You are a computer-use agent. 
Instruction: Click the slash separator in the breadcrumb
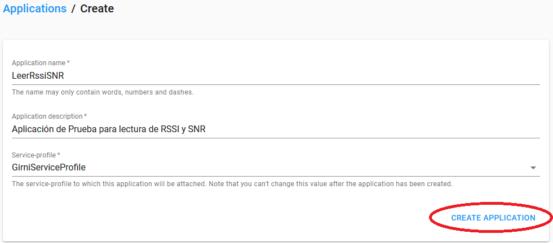[x=73, y=8]
